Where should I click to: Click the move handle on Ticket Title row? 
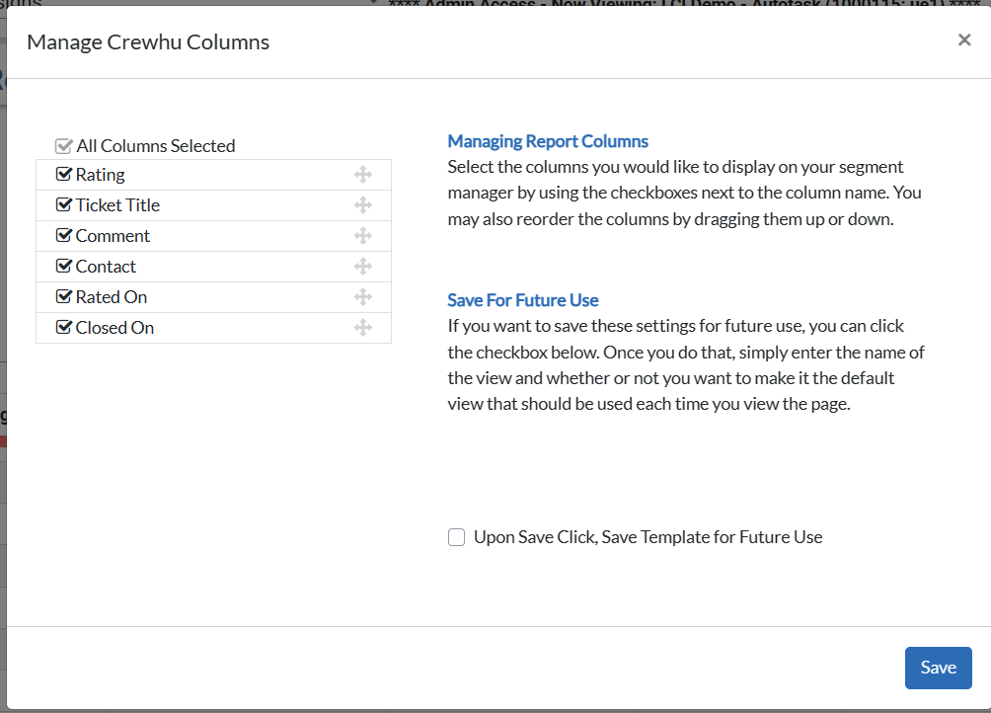coord(363,204)
